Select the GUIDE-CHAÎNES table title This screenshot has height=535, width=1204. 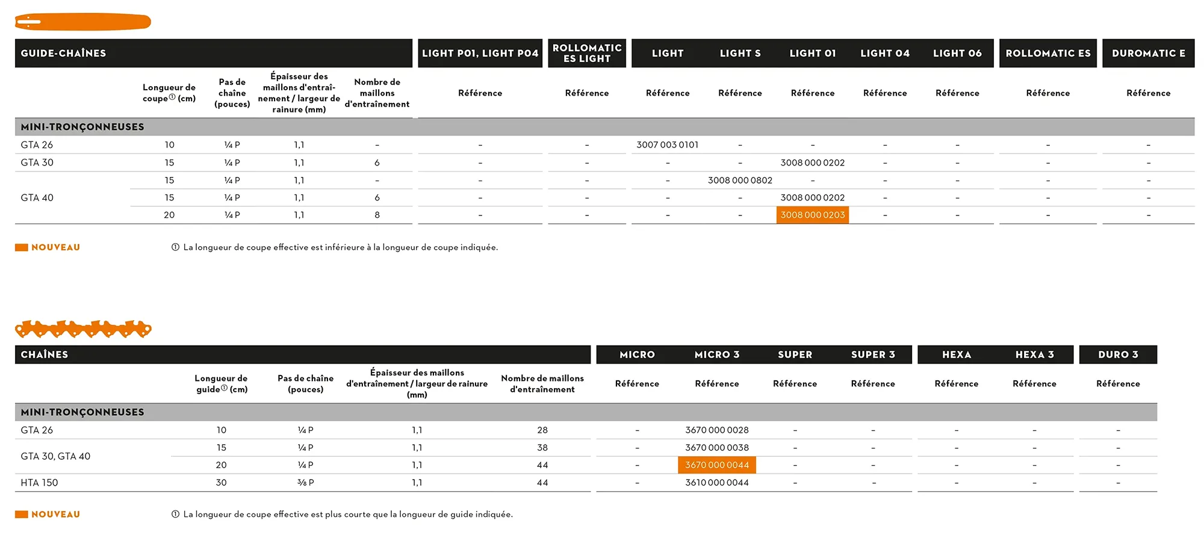(63, 53)
